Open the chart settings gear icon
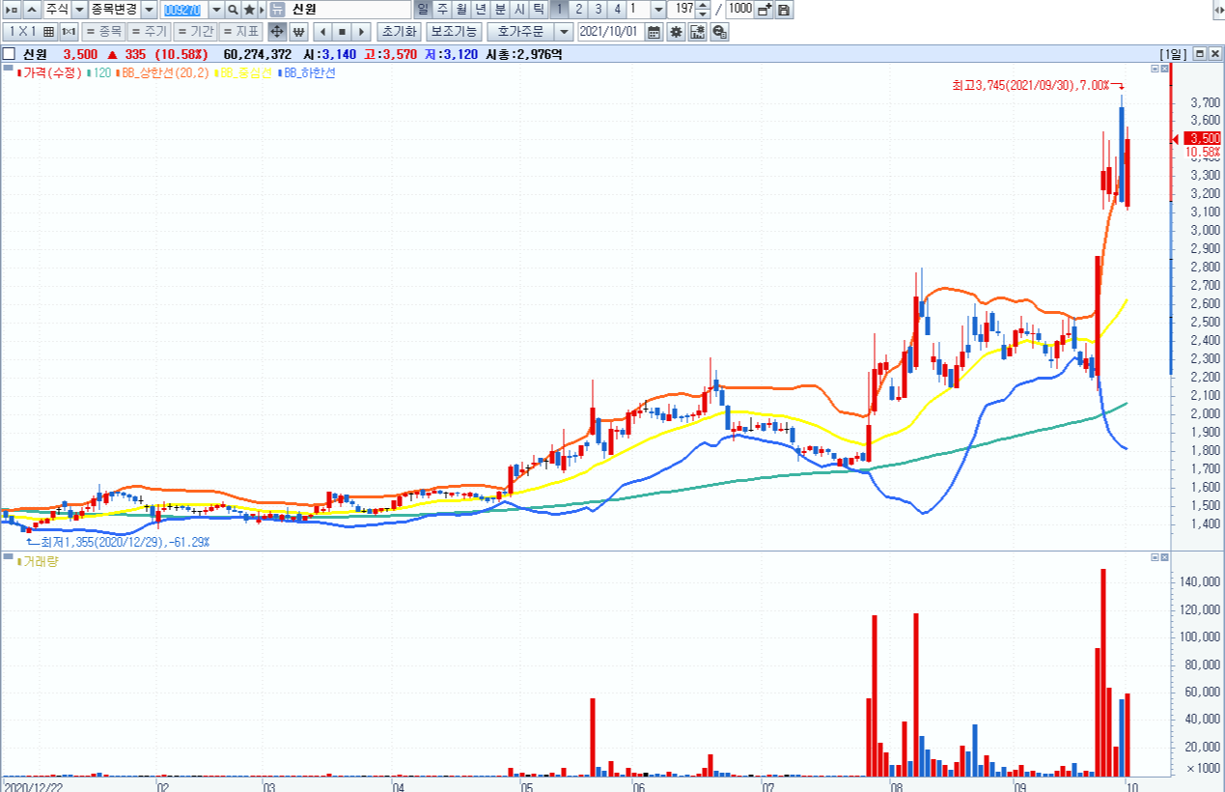The image size is (1225, 792). [676, 31]
